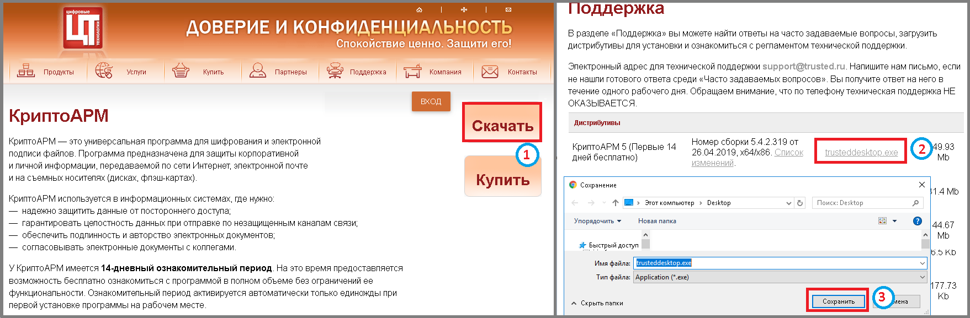This screenshot has height=318, width=970.
Task: Open the sitemap icon in the header
Action: click(464, 10)
